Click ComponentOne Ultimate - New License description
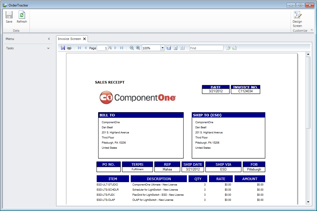The height and width of the screenshot is (211, 317). [x=155, y=185]
